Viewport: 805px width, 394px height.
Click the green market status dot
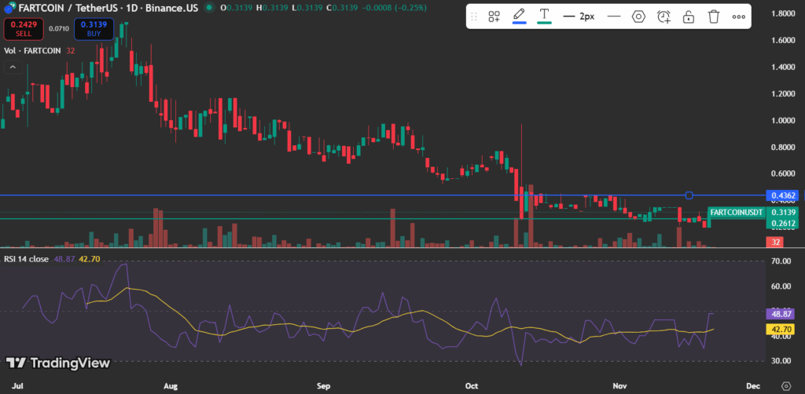click(x=208, y=8)
